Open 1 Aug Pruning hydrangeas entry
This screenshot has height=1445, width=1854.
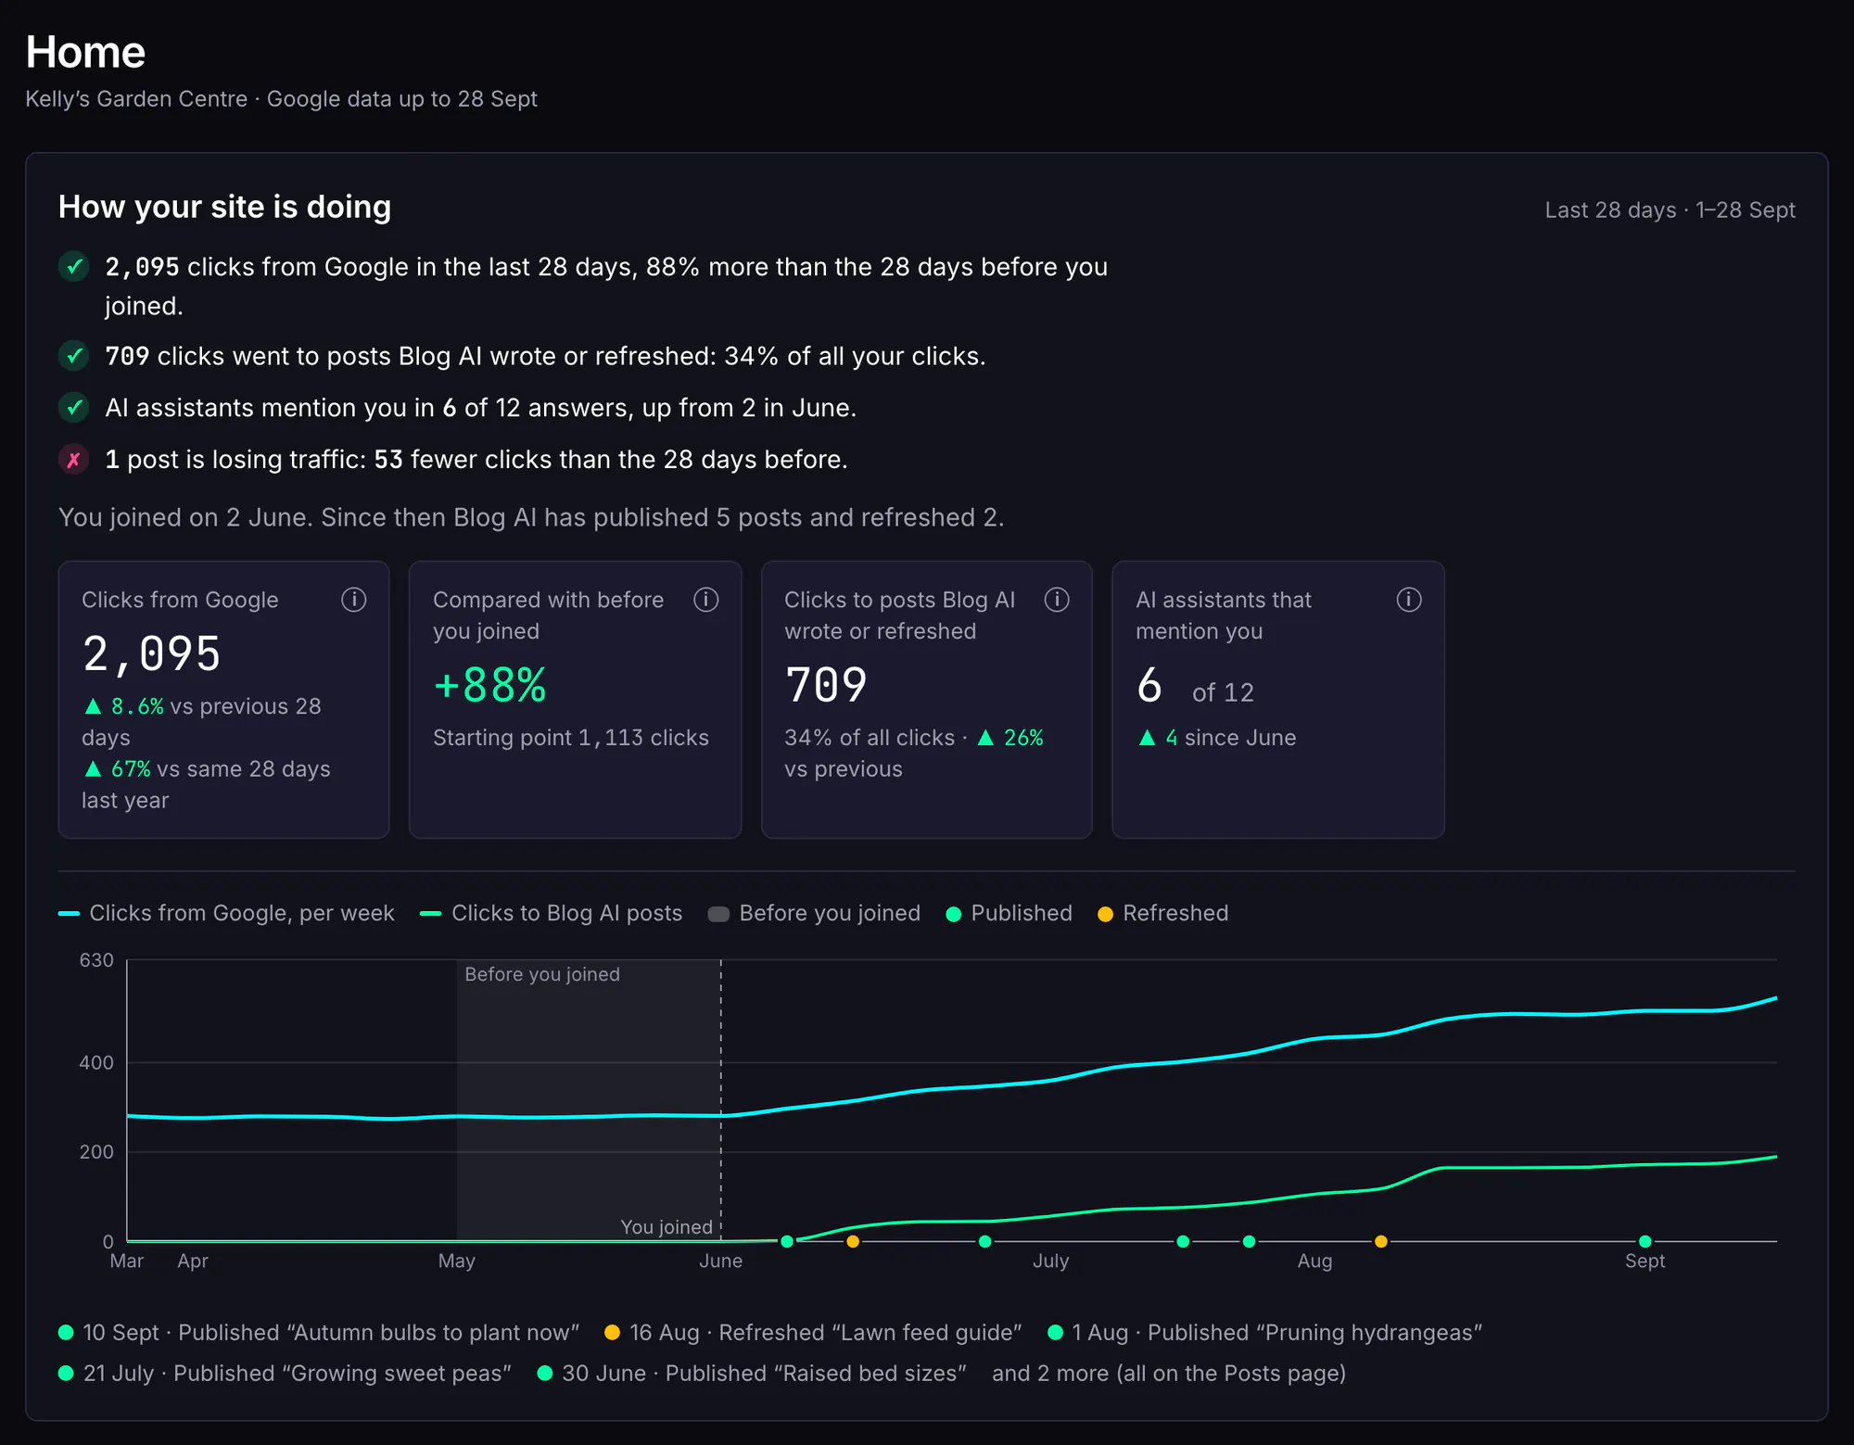1264,1333
